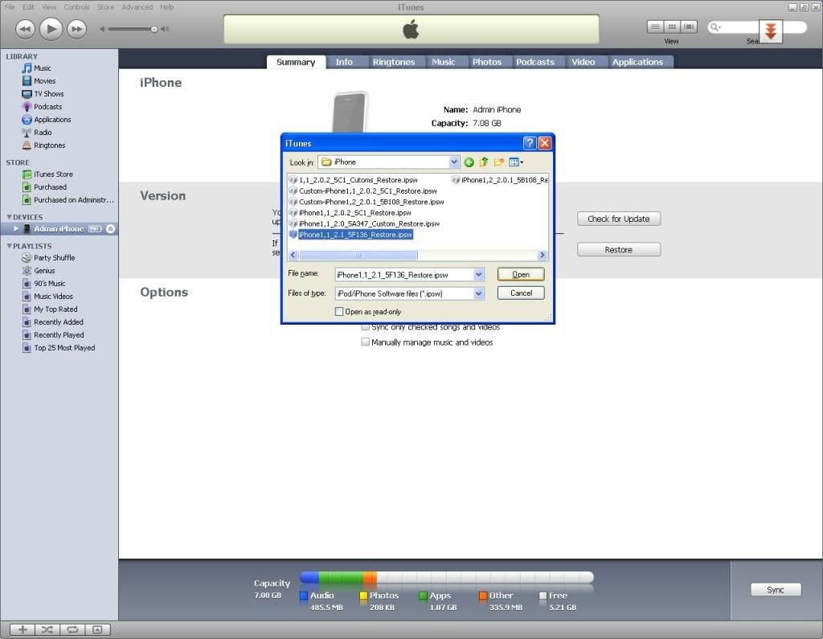Switch to grid view icon
Image resolution: width=823 pixels, height=639 pixels.
tap(672, 27)
